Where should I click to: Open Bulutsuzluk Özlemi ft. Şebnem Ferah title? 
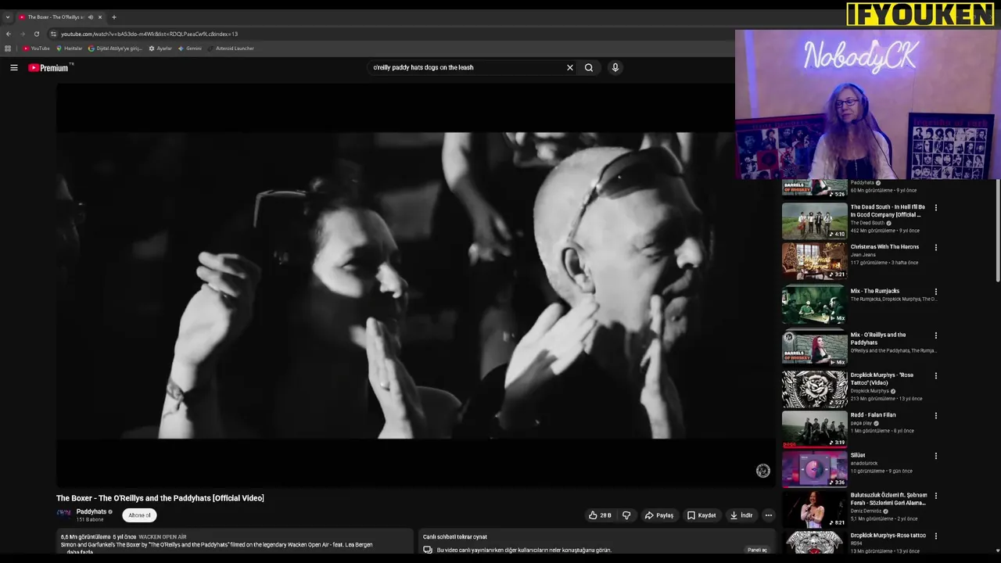(889, 499)
